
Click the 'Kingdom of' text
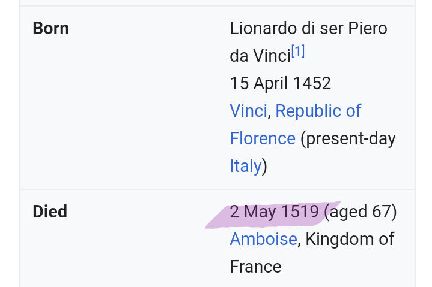(x=350, y=239)
